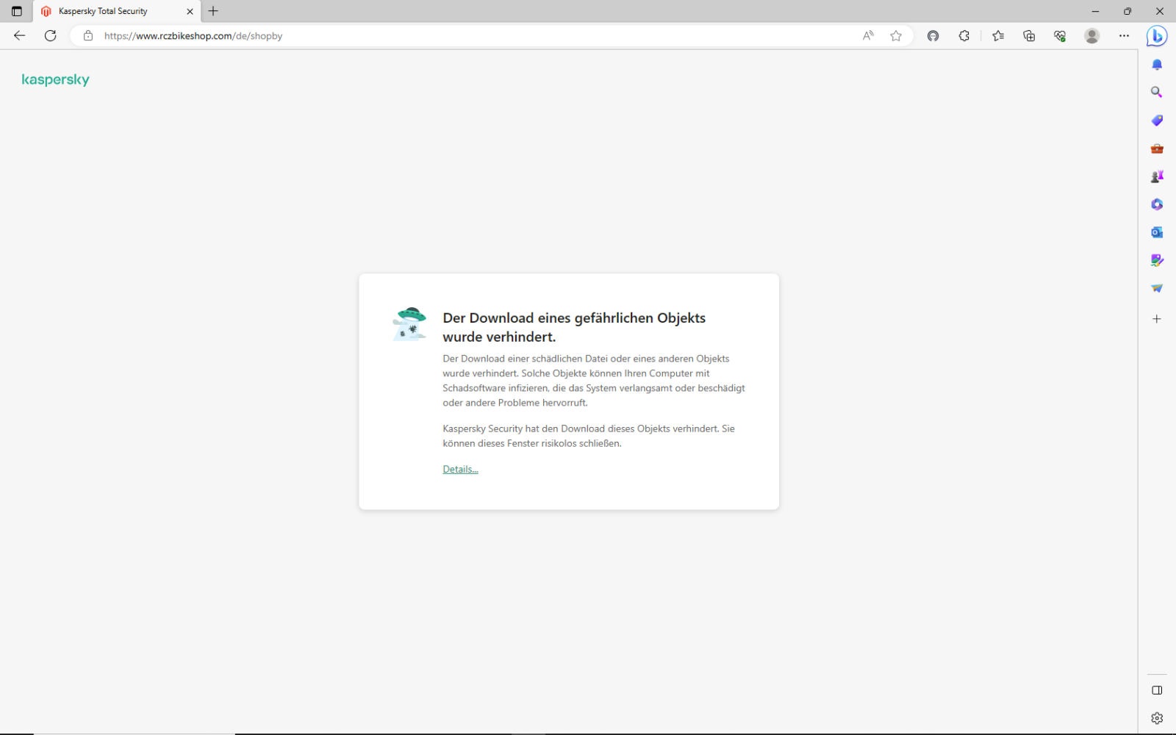The width and height of the screenshot is (1176, 735).
Task: Open sidebar Shopping tag
Action: coord(1157,120)
